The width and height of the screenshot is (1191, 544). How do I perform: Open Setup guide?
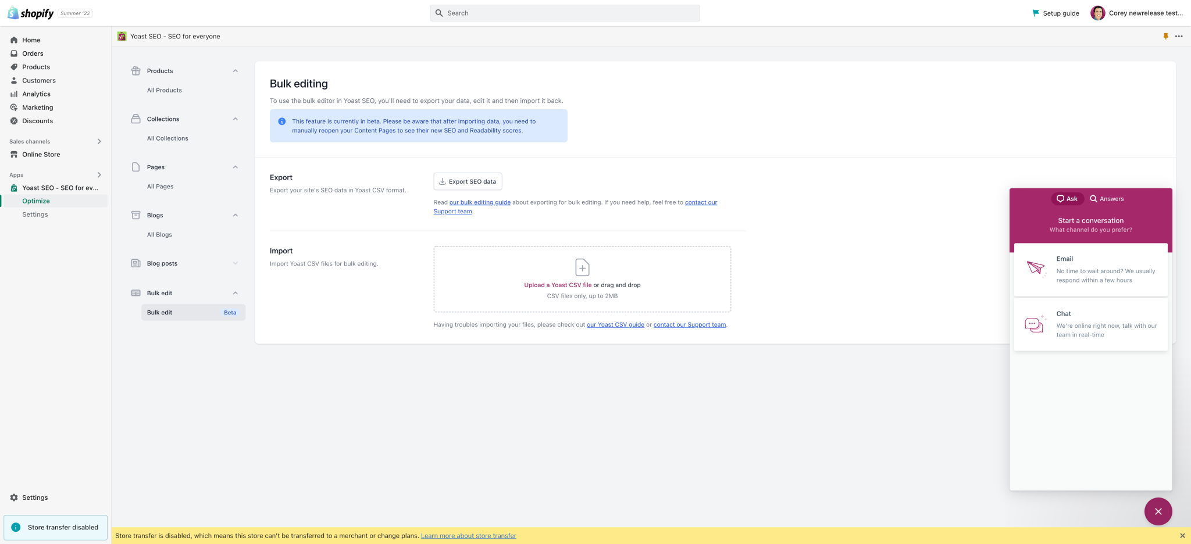coord(1056,13)
